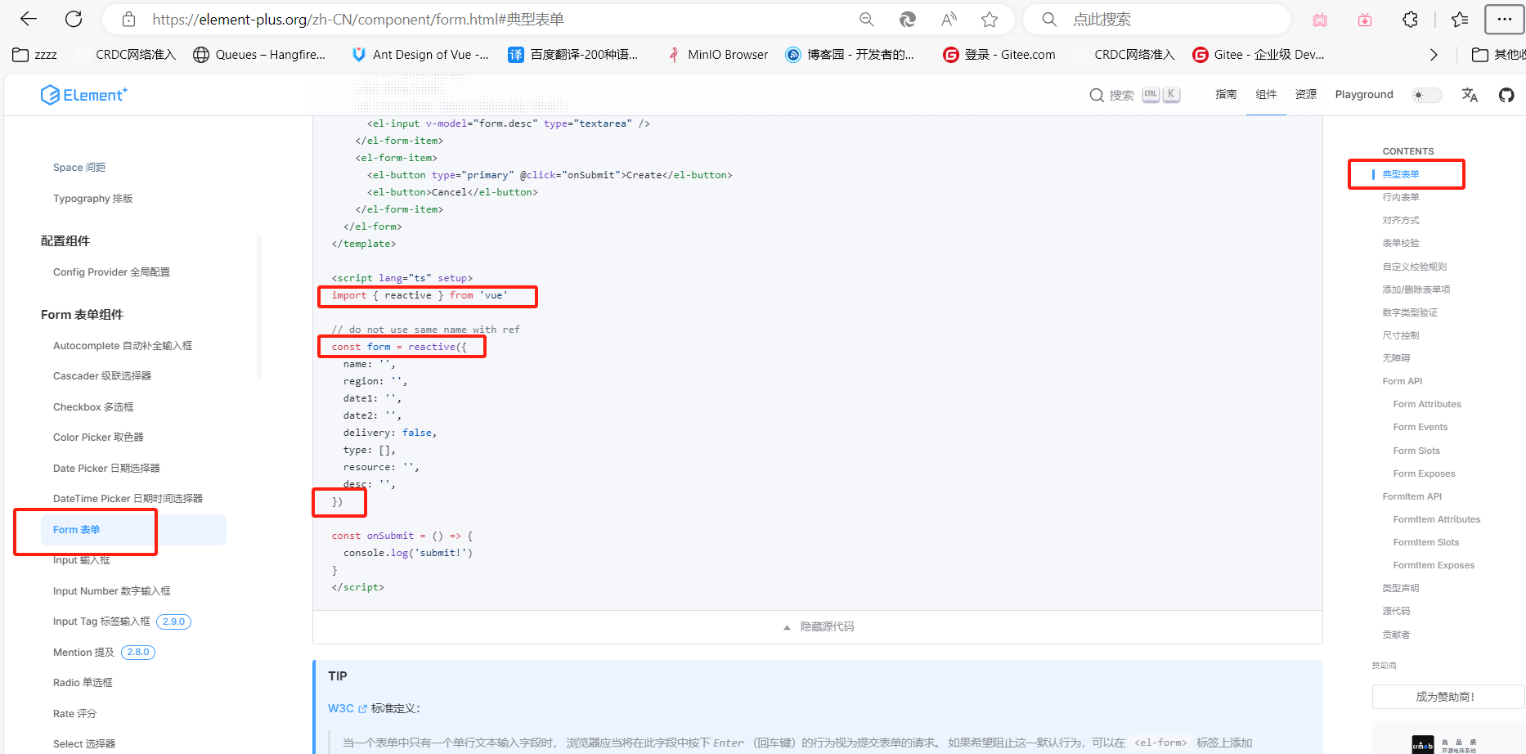
Task: Open the 搜索 docs search box
Action: pyautogui.click(x=1134, y=95)
